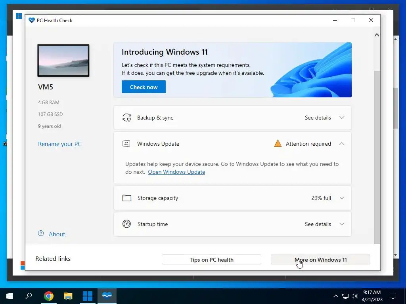Image resolution: width=406 pixels, height=304 pixels.
Task: Open the Windows Start menu
Action: coord(10,296)
